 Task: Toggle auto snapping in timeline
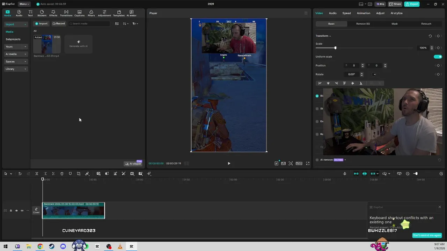365,174
